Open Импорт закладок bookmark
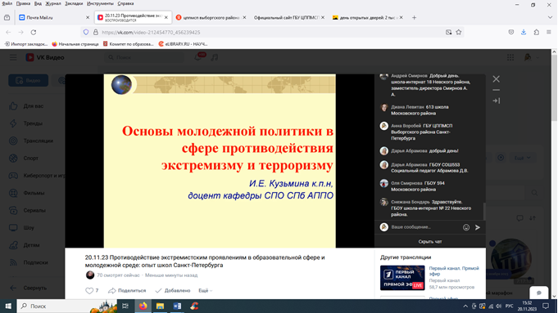The height and width of the screenshot is (313, 558). coord(26,44)
